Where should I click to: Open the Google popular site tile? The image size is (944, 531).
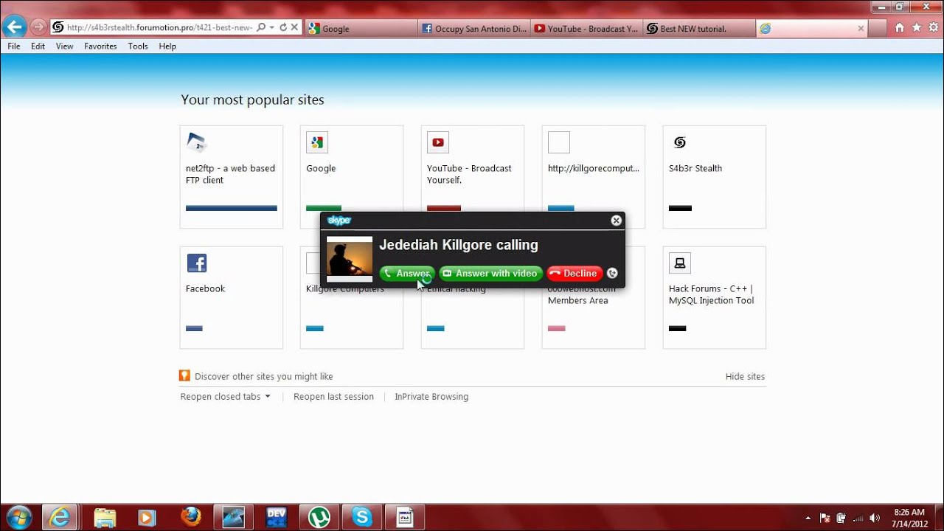point(352,176)
